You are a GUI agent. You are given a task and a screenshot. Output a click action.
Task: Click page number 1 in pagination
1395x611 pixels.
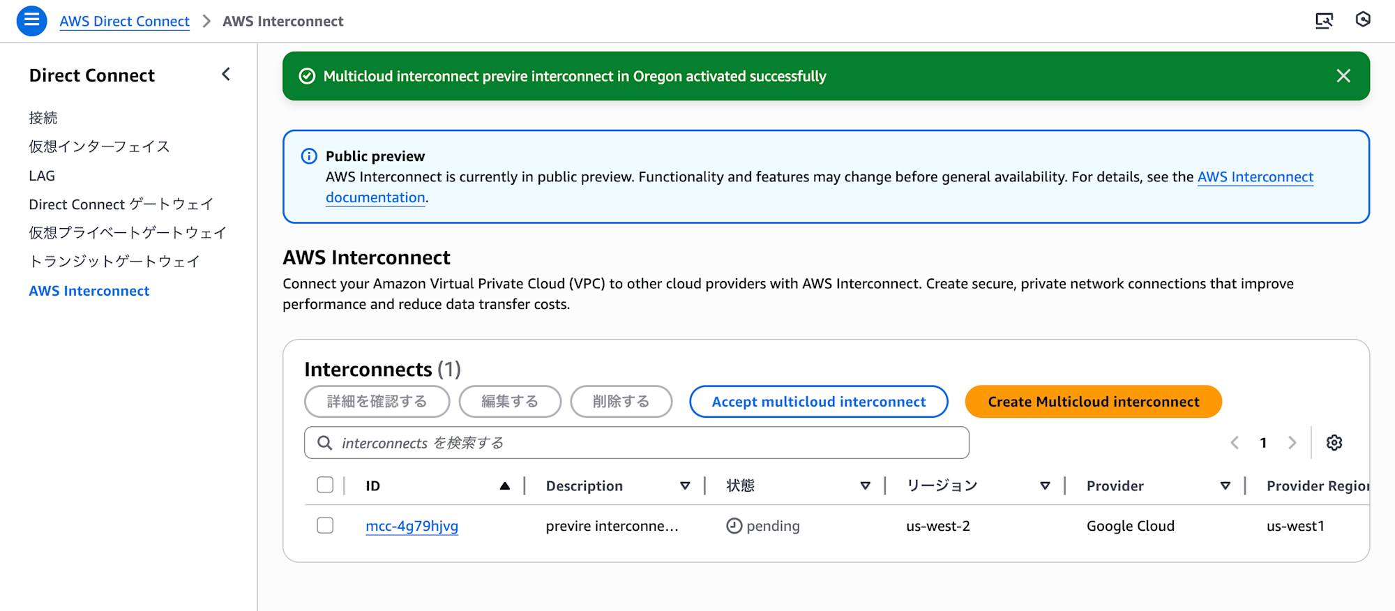click(1263, 443)
